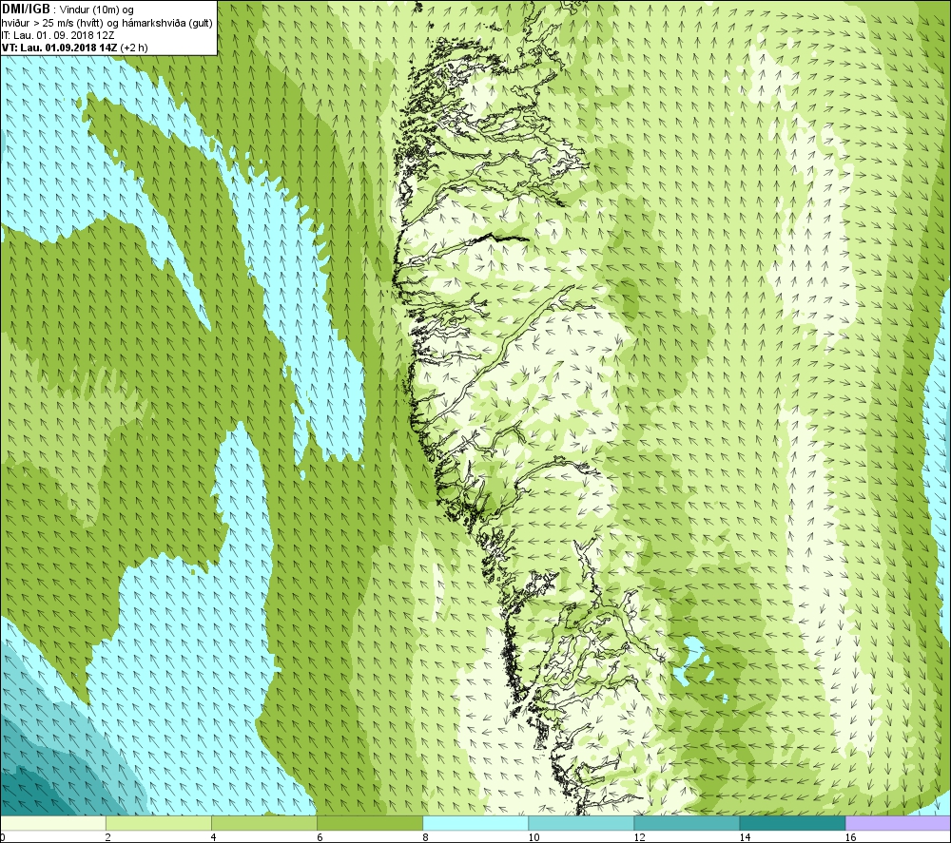Click the '10' label on the wind scale
Image resolution: width=951 pixels, height=843 pixels.
534,837
